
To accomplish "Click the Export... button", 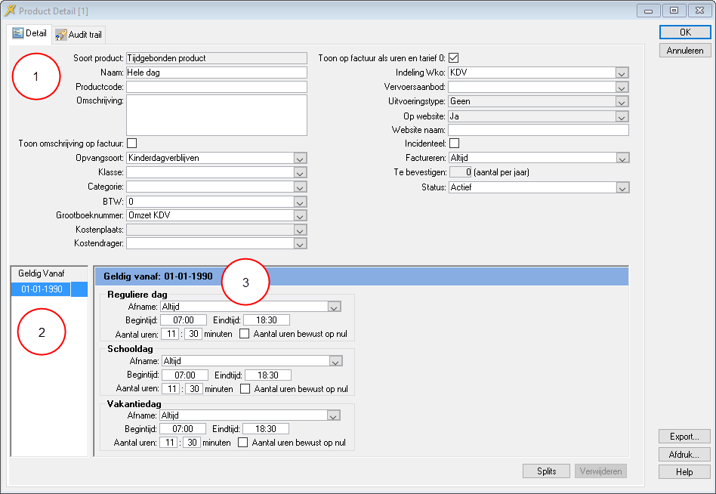I will click(x=684, y=437).
